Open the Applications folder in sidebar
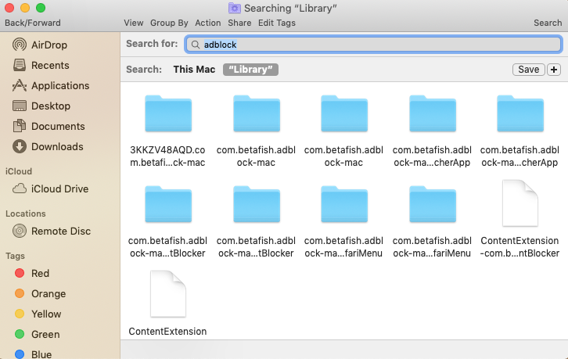The width and height of the screenshot is (568, 359). [59, 85]
